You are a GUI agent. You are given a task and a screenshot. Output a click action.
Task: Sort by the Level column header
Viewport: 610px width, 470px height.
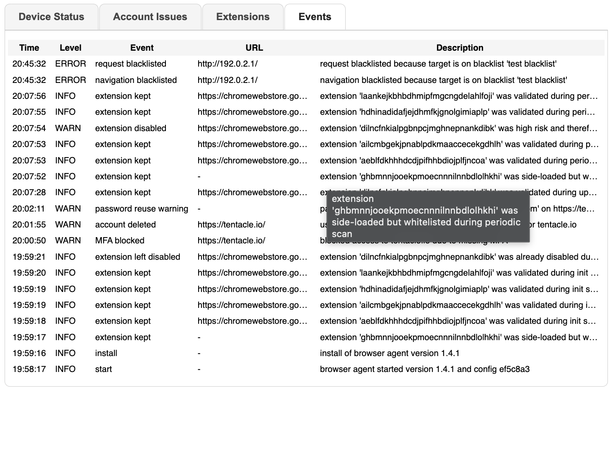coord(70,48)
